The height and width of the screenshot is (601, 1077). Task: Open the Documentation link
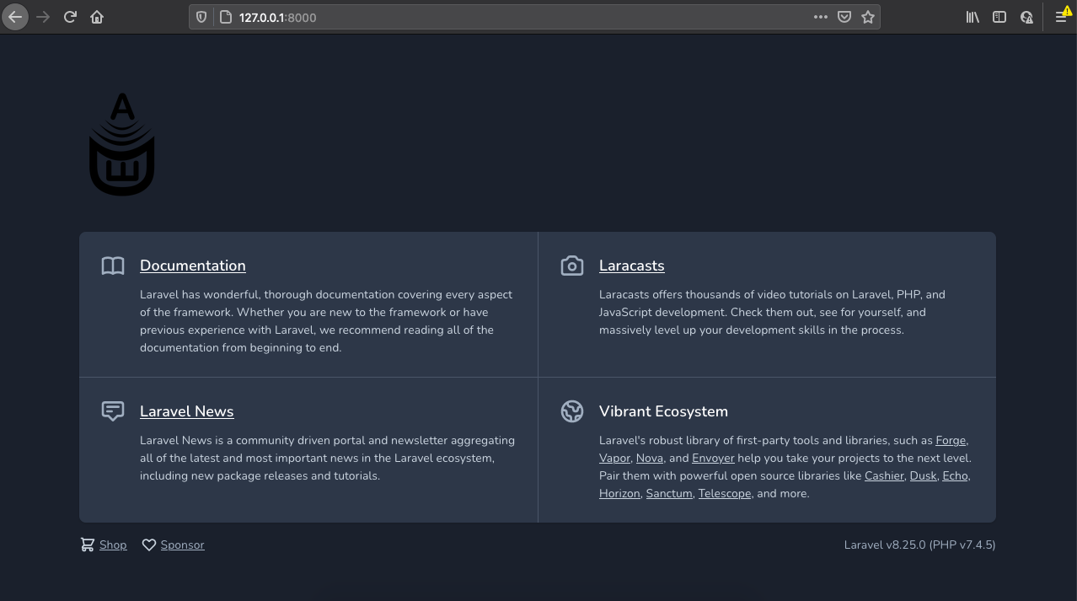[x=193, y=266]
